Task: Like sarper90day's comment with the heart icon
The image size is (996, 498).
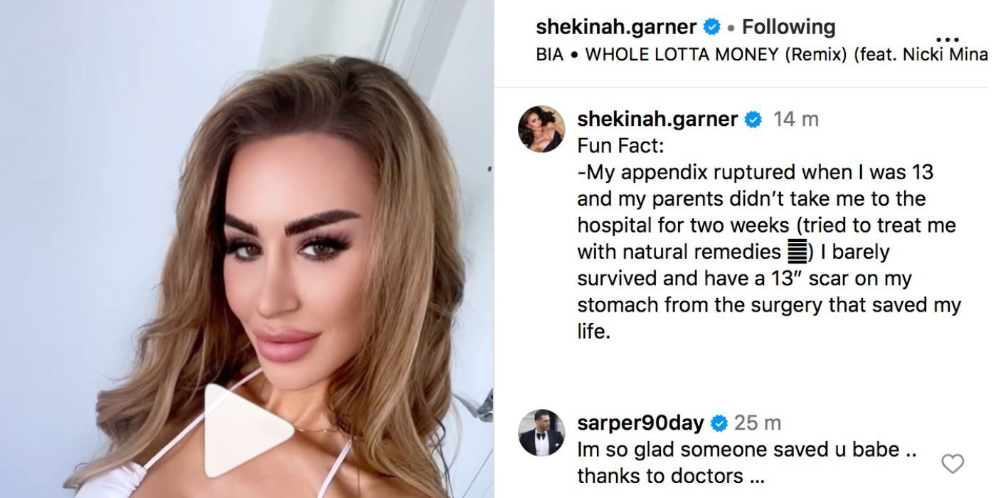Action: pos(953,464)
